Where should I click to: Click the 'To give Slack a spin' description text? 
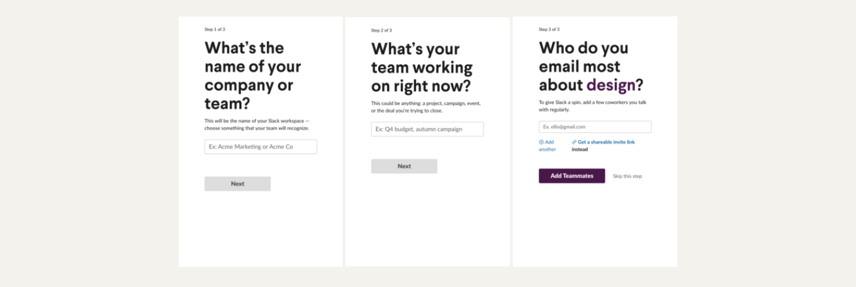(x=592, y=105)
